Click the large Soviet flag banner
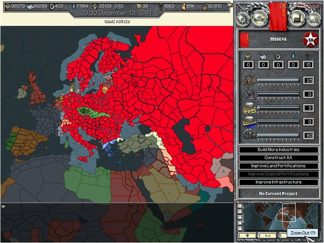The width and height of the screenshot is (324, 243). coord(278,15)
